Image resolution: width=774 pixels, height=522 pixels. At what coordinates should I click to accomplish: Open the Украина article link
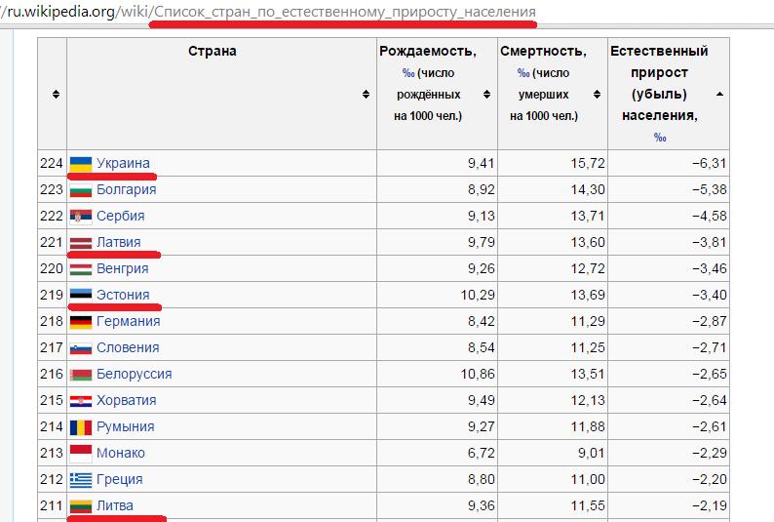click(123, 163)
